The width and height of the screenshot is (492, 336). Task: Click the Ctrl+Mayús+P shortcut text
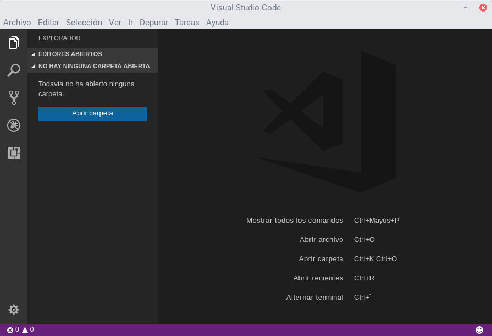pyautogui.click(x=377, y=221)
